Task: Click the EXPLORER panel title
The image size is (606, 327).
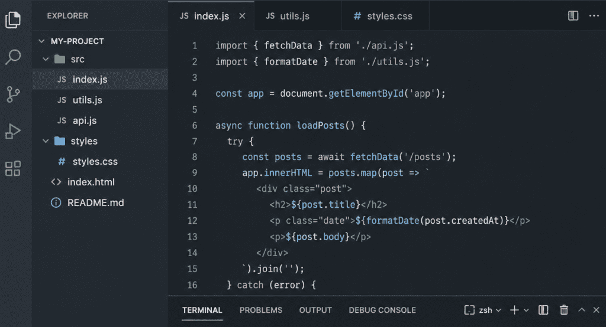Action: [67, 16]
